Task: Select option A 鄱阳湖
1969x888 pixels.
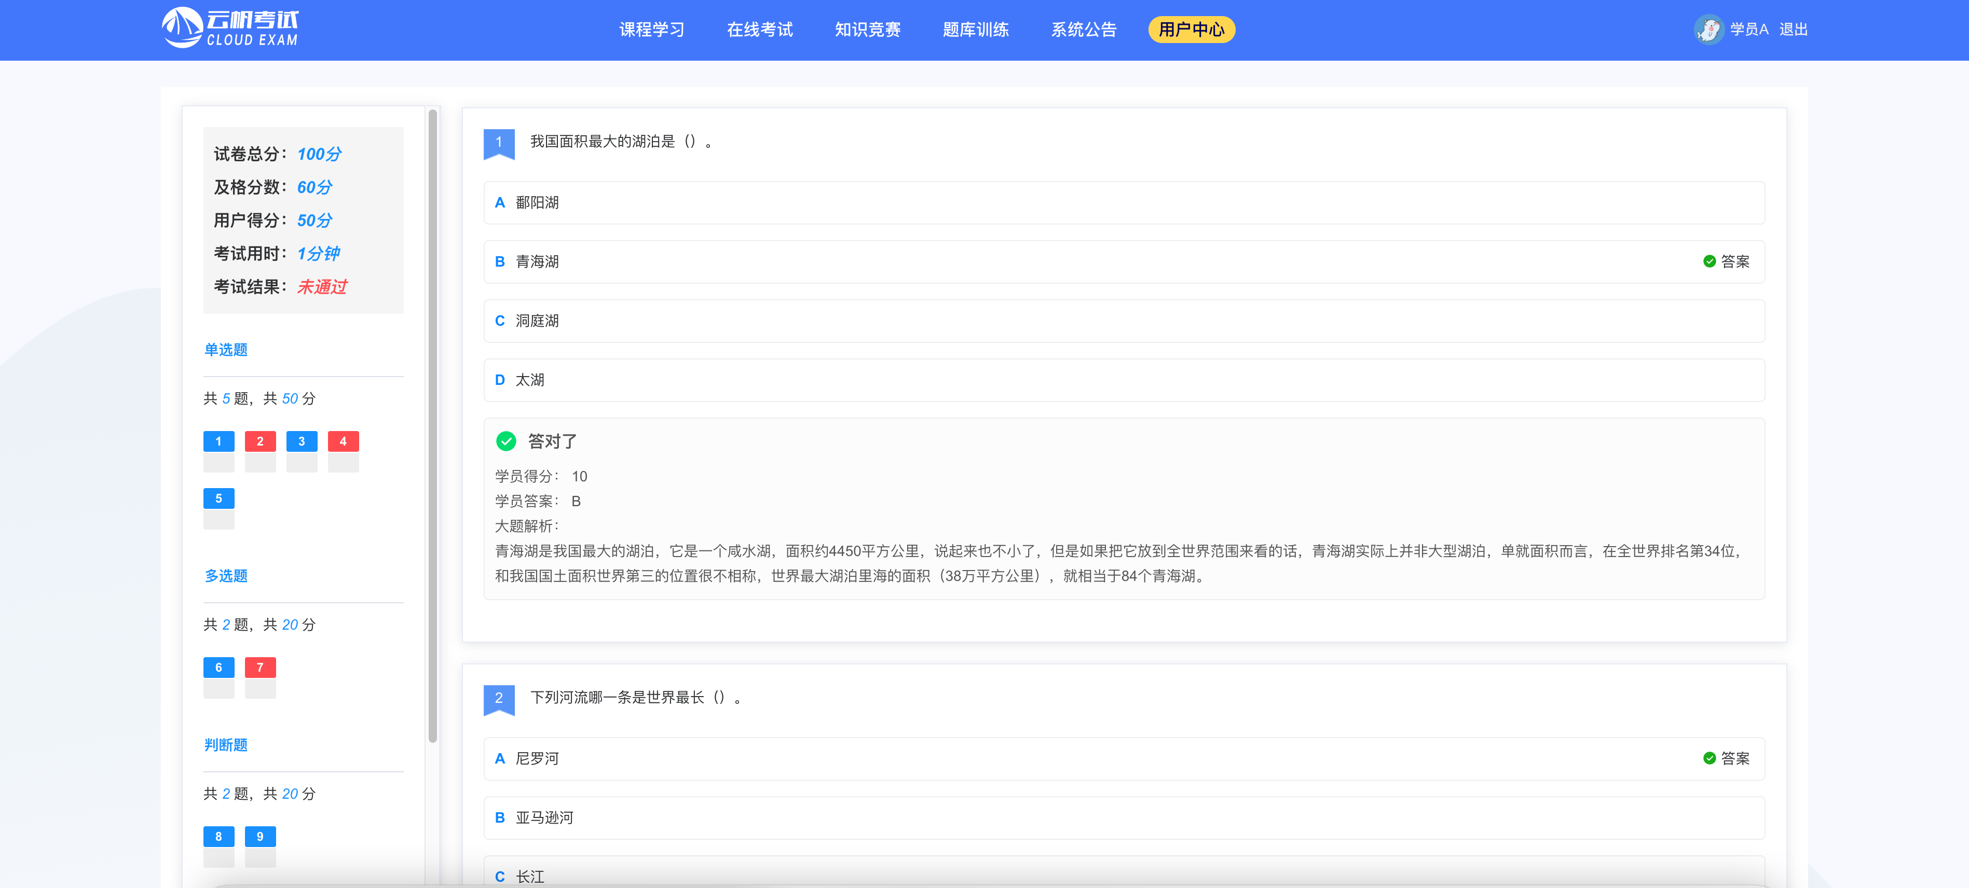Action: tap(1124, 202)
